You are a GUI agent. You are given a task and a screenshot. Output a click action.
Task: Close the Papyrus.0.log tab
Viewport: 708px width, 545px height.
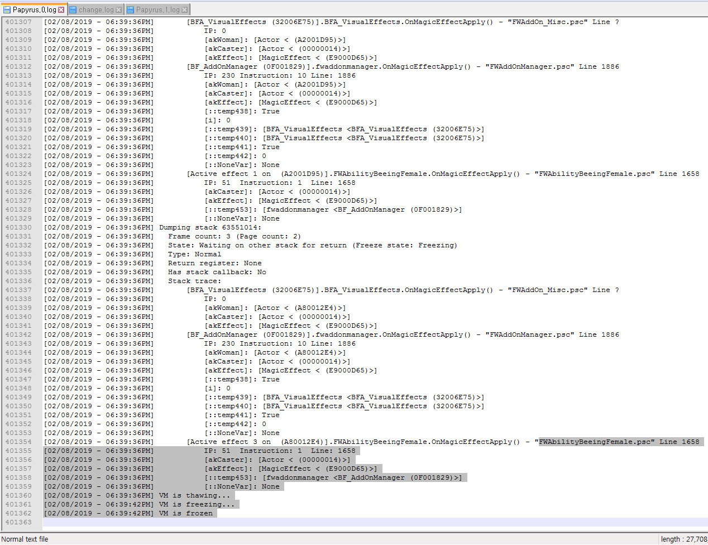(61, 9)
